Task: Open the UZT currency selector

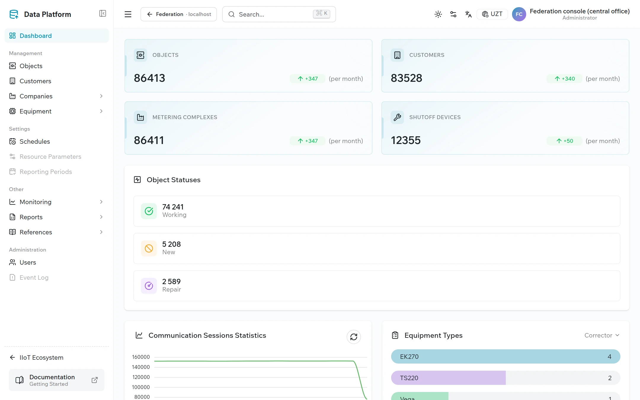Action: [x=492, y=14]
